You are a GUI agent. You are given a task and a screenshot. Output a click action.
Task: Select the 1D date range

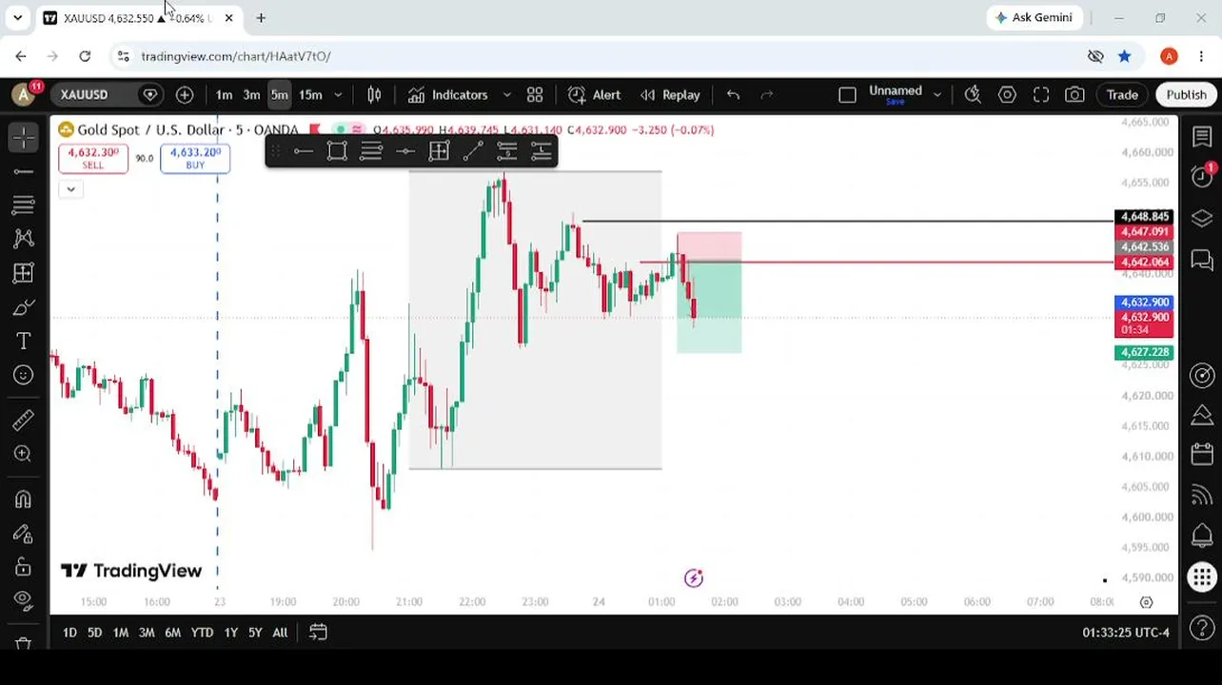(69, 632)
